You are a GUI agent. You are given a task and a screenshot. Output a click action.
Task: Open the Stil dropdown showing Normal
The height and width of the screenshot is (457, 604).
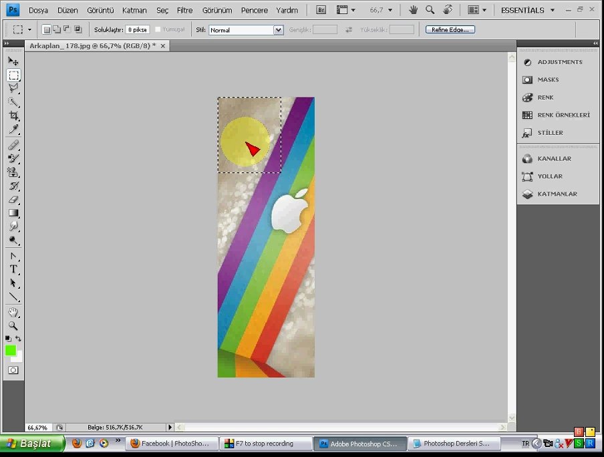(x=246, y=30)
